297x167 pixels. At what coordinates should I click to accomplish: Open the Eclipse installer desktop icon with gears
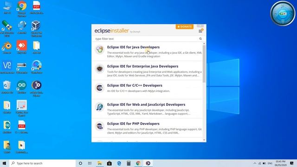pyautogui.click(x=36, y=88)
